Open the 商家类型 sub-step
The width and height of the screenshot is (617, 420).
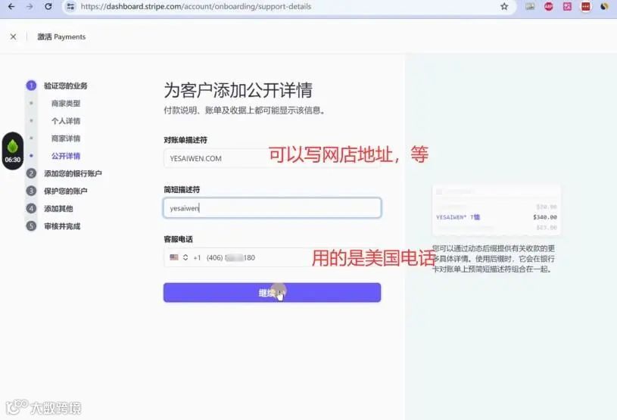pos(65,104)
